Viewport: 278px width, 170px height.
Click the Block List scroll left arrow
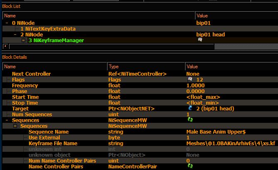[5, 46]
